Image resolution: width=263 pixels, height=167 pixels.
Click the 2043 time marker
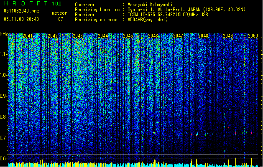pyautogui.click(x=78, y=36)
